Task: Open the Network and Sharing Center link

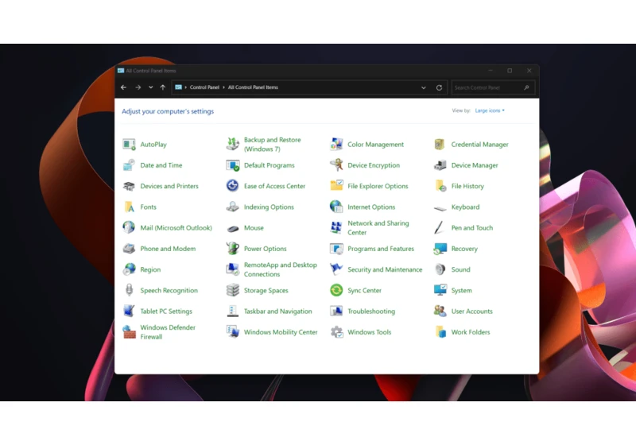Action: click(x=378, y=228)
